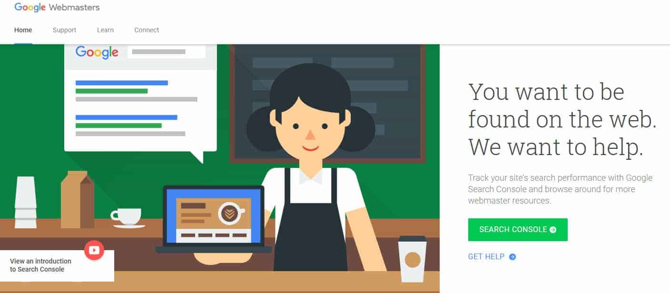Click the arrow icon on Search Console button
This screenshot has width=670, height=293.
pyautogui.click(x=553, y=230)
